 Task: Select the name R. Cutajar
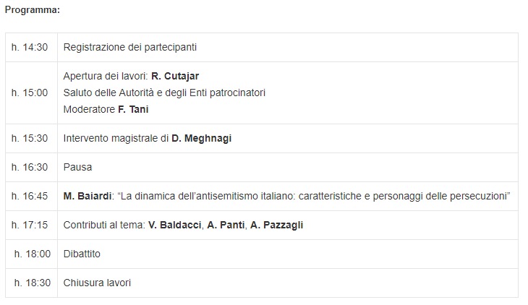(175, 76)
